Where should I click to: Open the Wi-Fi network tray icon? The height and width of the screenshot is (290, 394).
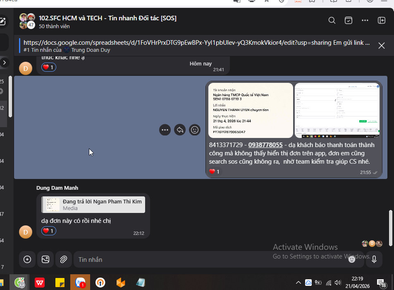[x=329, y=283]
